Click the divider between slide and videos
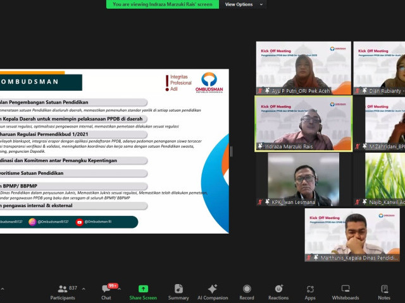The width and height of the screenshot is (405, 303). click(231, 151)
